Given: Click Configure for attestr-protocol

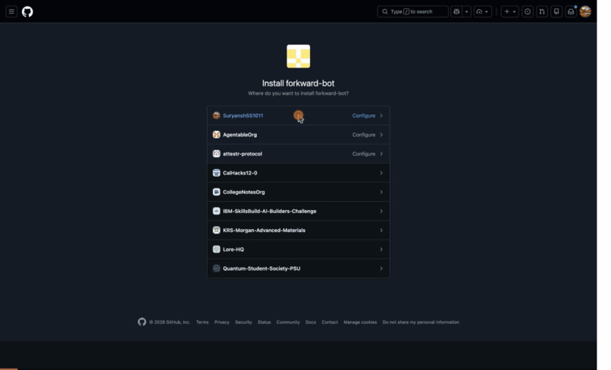Looking at the screenshot, I should point(364,154).
